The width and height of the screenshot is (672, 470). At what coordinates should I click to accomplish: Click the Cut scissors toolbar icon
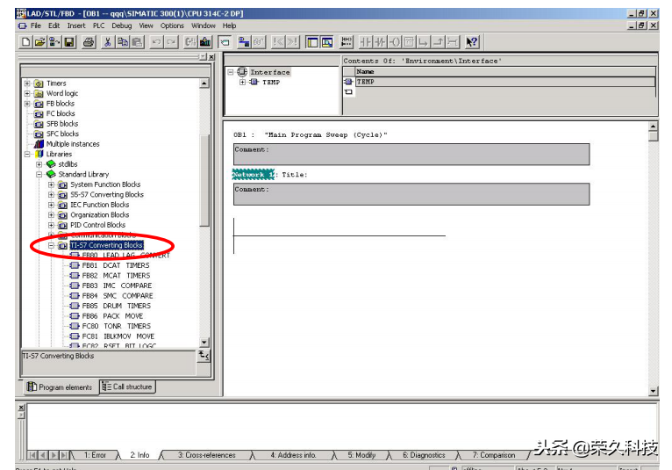(108, 42)
